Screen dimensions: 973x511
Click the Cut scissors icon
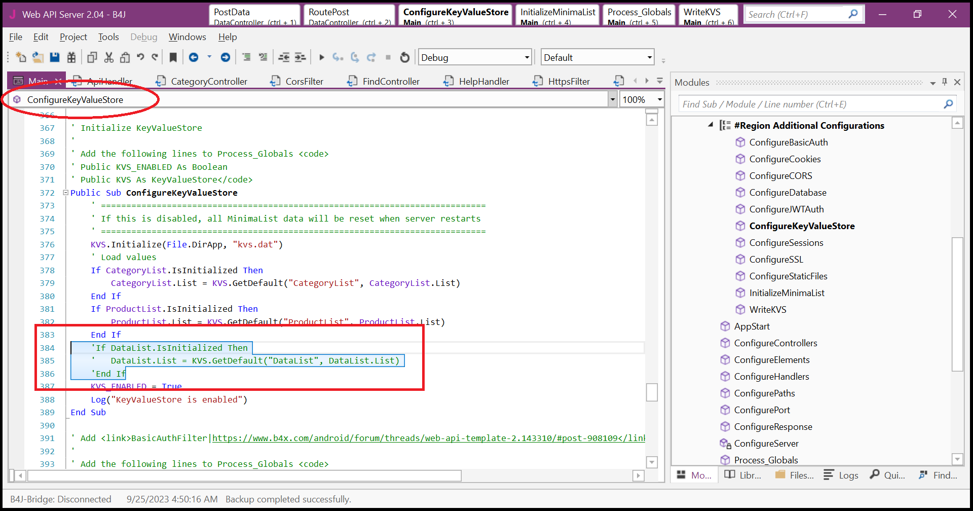point(108,58)
